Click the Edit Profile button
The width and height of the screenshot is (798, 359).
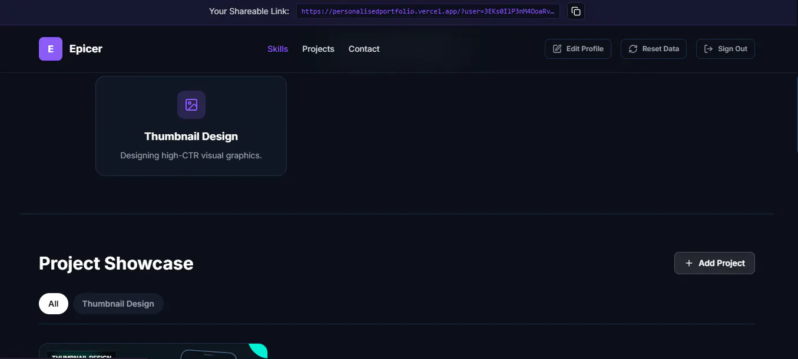tap(578, 49)
